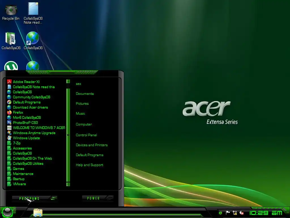This screenshot has width=290, height=218.
Task: Open Pictures from the Start menu
Action: coord(82,104)
